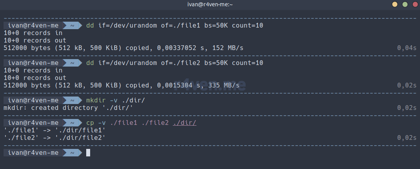Click ivan@r4ven-me segment of the first prompt
The height and width of the screenshot is (169, 420).
click(x=33, y=26)
